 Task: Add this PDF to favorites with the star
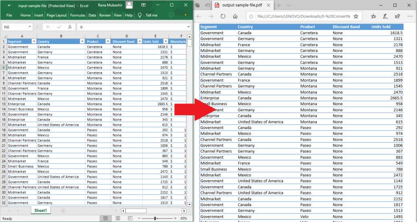356,16
